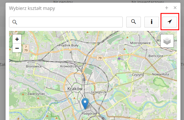
Task: Select the 'Bronowice' district label
Action: coord(34,66)
